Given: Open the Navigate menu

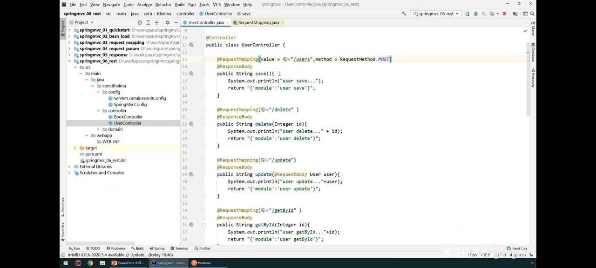Looking at the screenshot, I should pyautogui.click(x=111, y=4).
